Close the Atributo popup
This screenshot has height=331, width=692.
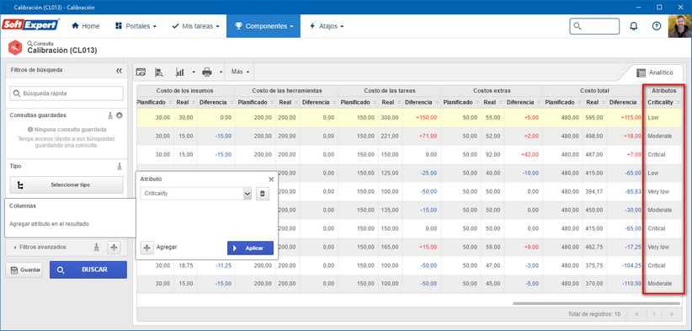[271, 179]
